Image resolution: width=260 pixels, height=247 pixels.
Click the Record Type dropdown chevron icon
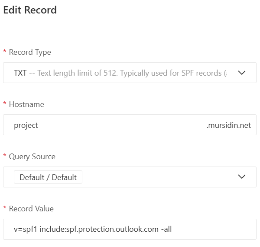pyautogui.click(x=242, y=73)
